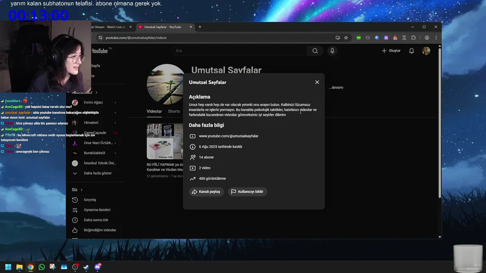Open Snipping Tool from the taskbar
Image resolution: width=486 pixels, height=273 pixels.
click(52, 267)
